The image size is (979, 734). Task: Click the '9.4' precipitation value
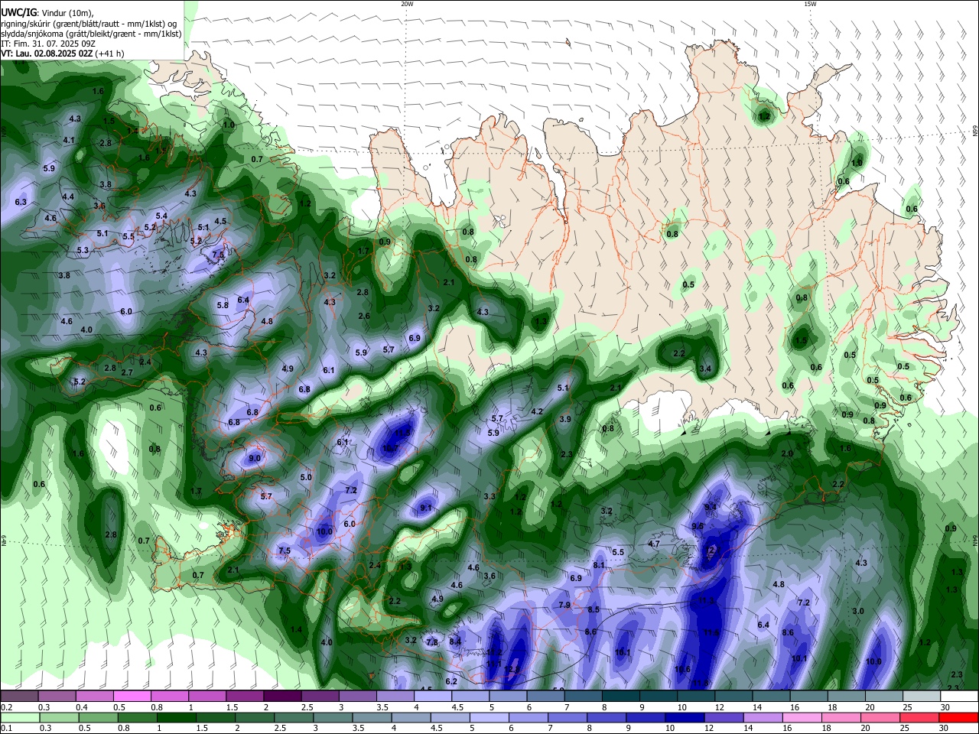(711, 507)
